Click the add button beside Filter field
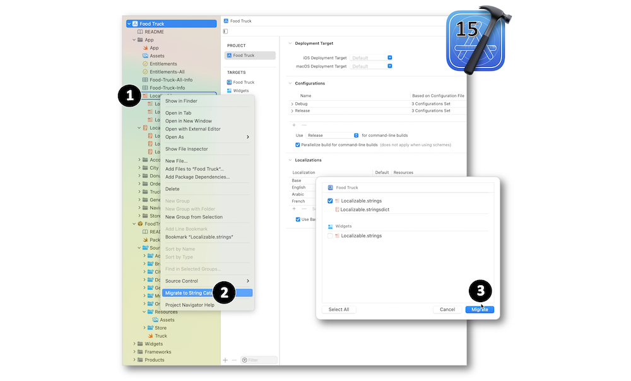Viewport: 631px width, 381px height. click(x=225, y=360)
